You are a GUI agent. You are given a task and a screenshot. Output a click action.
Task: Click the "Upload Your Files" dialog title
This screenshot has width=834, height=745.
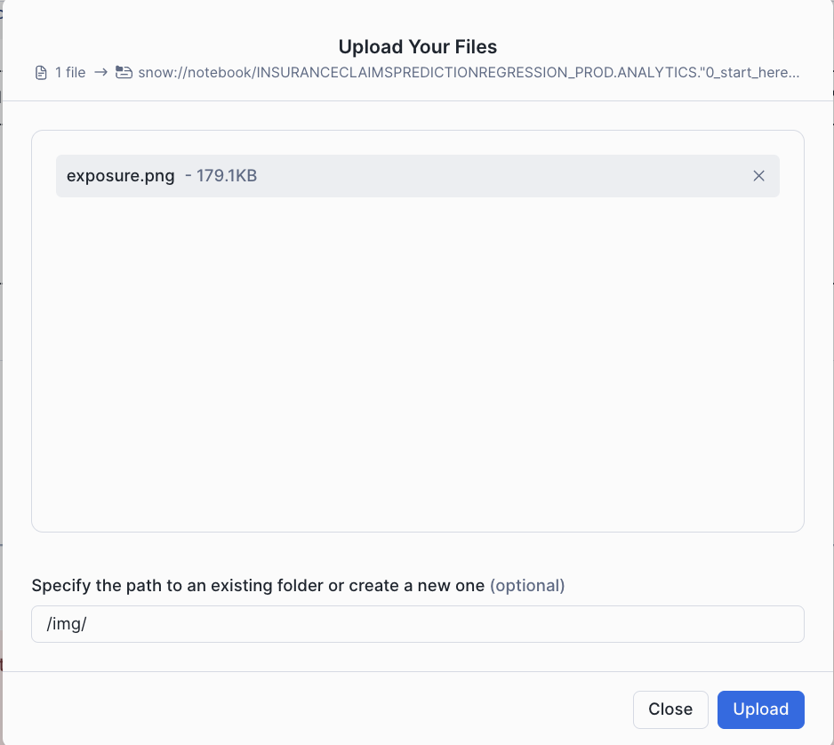click(417, 47)
